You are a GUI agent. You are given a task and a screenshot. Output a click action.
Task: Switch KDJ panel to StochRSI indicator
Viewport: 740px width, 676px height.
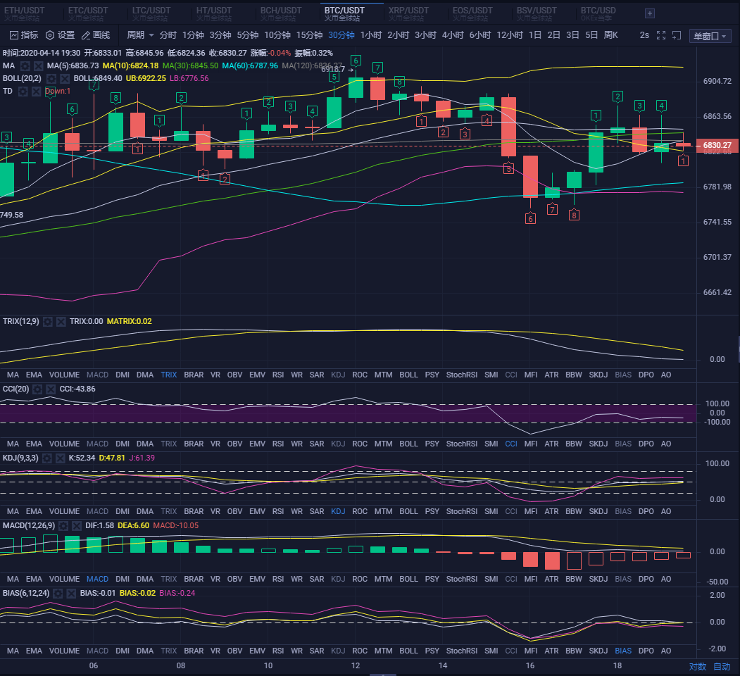tap(462, 511)
